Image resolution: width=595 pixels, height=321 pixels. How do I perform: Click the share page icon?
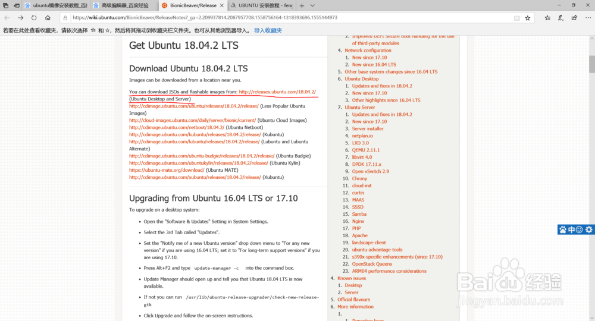coord(574,18)
